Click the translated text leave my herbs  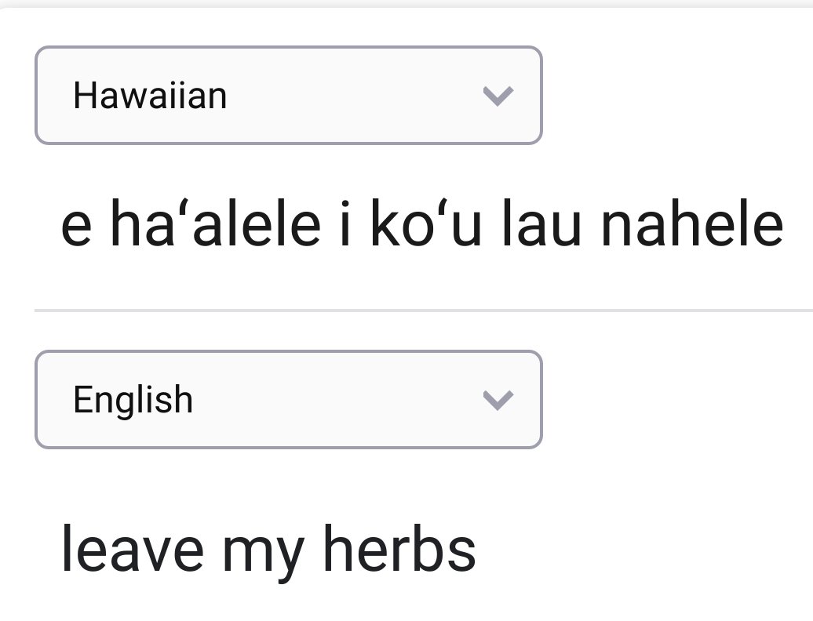tap(268, 550)
